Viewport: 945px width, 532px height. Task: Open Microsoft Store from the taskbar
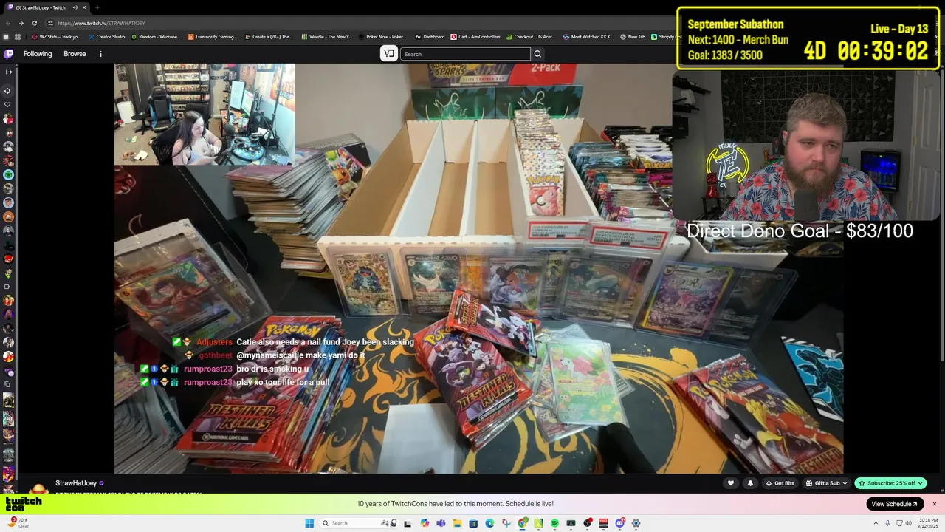point(473,523)
